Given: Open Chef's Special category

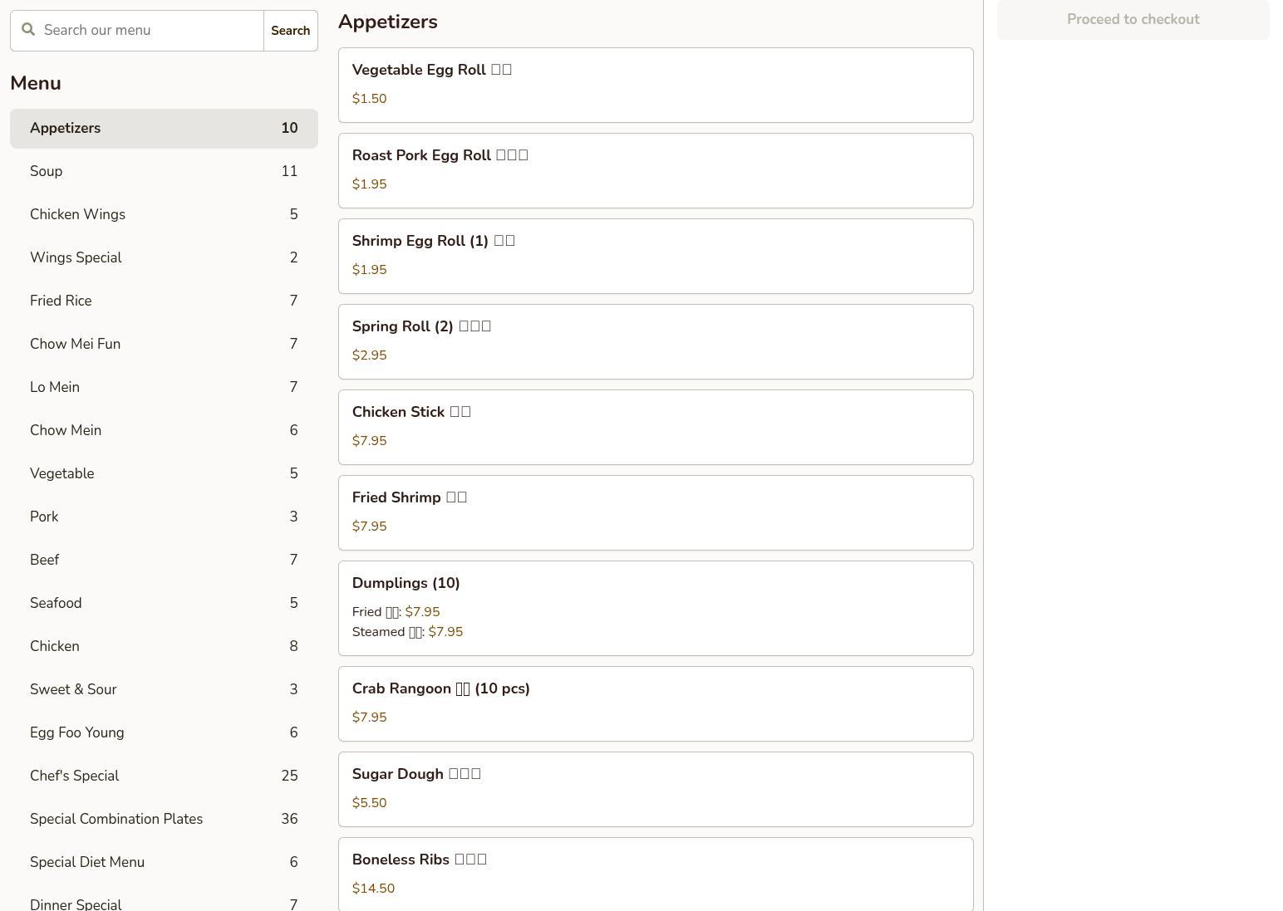Looking at the screenshot, I should point(164,776).
